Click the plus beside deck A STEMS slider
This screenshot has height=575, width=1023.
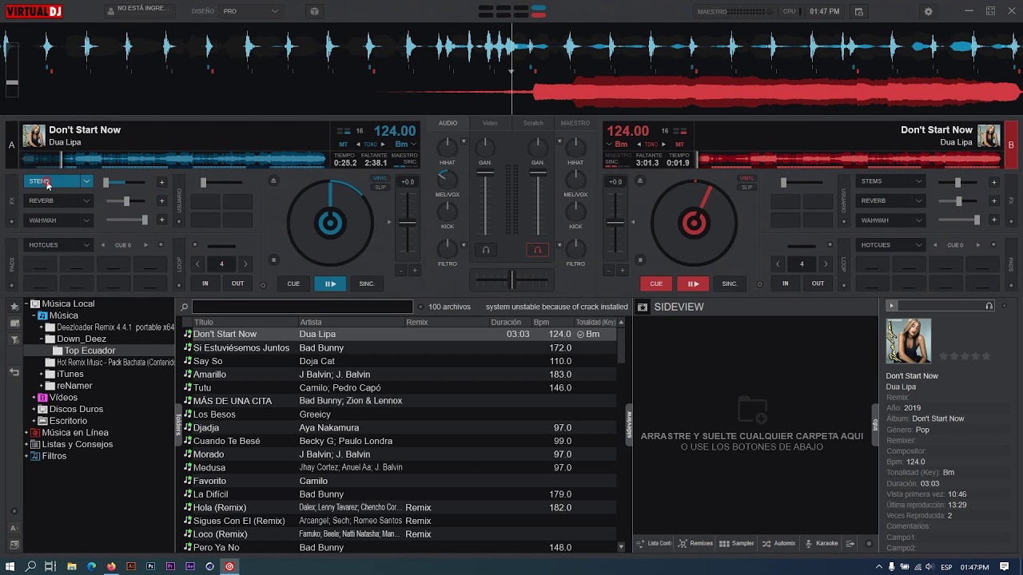(x=161, y=181)
